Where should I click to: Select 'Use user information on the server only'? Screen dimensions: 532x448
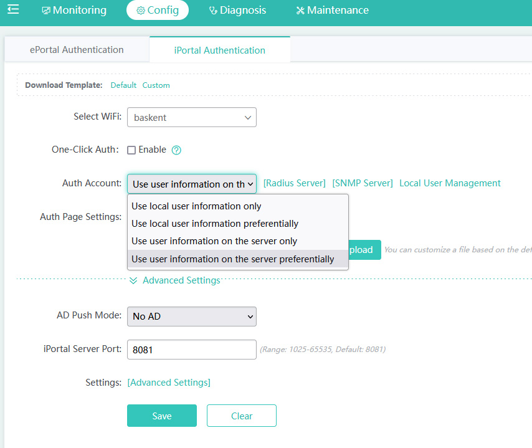tap(214, 241)
